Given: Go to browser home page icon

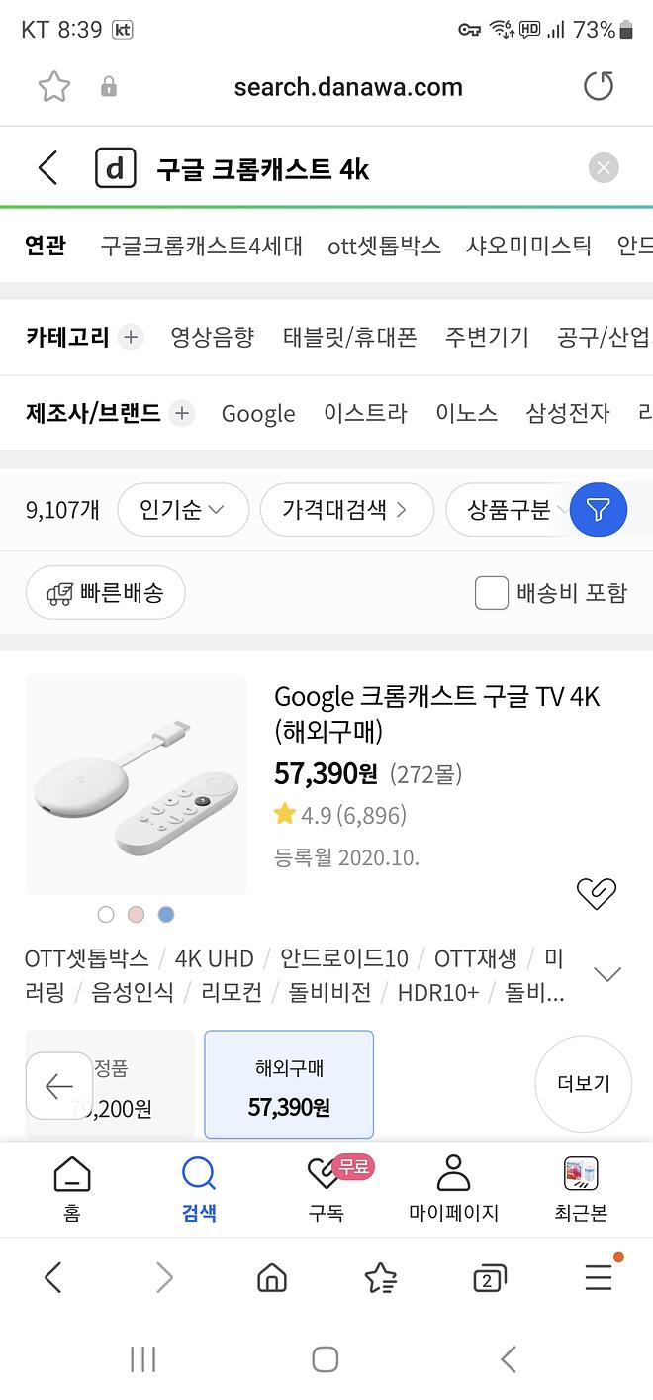Looking at the screenshot, I should (272, 1278).
